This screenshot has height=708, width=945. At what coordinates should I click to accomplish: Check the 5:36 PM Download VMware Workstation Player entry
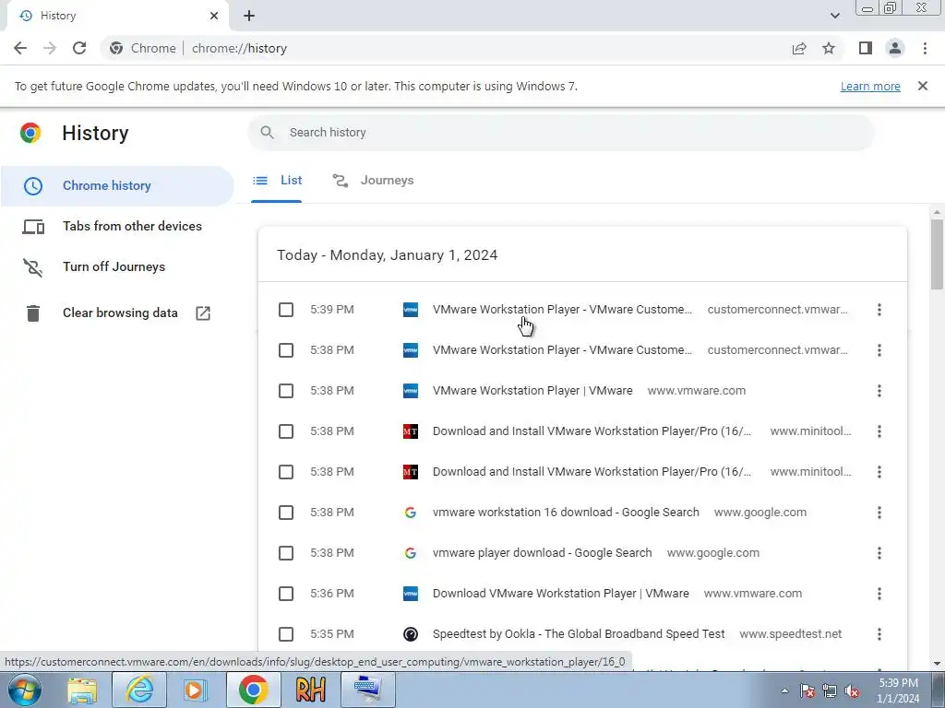286,594
